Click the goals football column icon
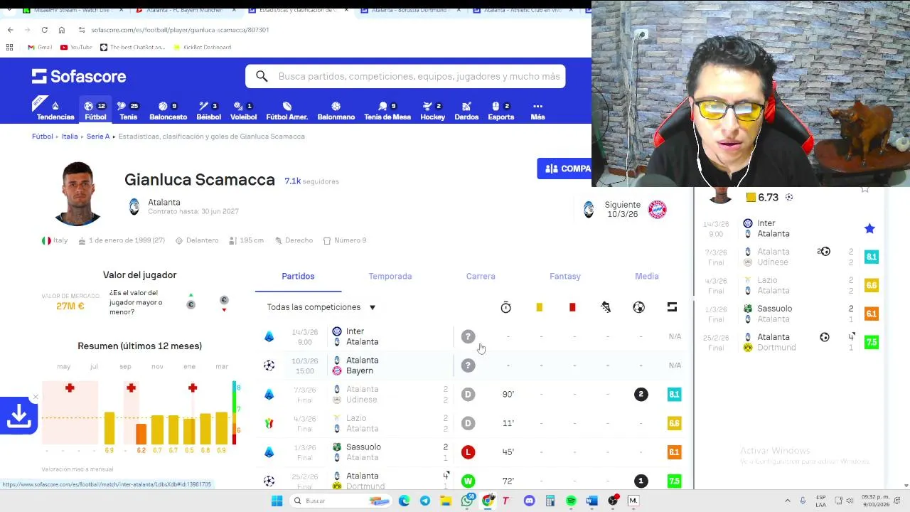This screenshot has width=910, height=512. [638, 307]
